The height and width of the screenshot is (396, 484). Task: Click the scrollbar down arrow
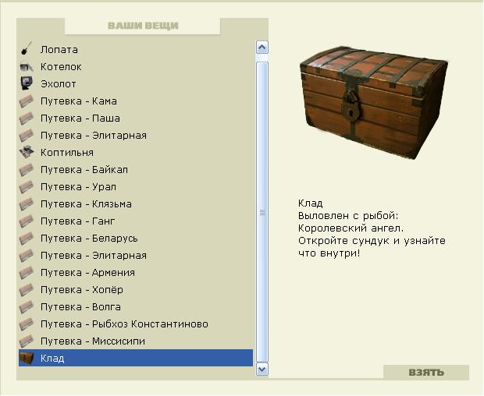pyautogui.click(x=262, y=369)
